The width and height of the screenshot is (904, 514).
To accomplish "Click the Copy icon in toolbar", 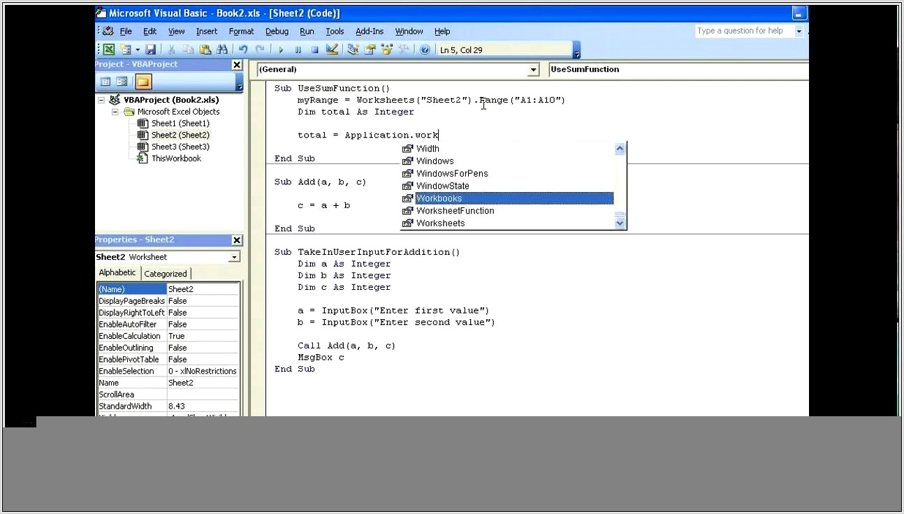I will [188, 50].
